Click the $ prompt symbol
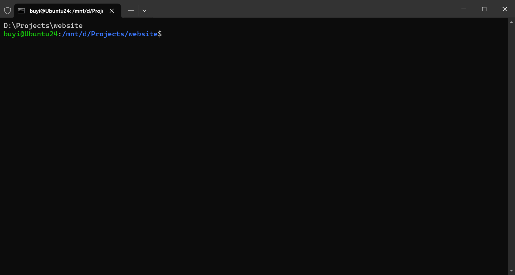The width and height of the screenshot is (515, 275). click(x=160, y=34)
